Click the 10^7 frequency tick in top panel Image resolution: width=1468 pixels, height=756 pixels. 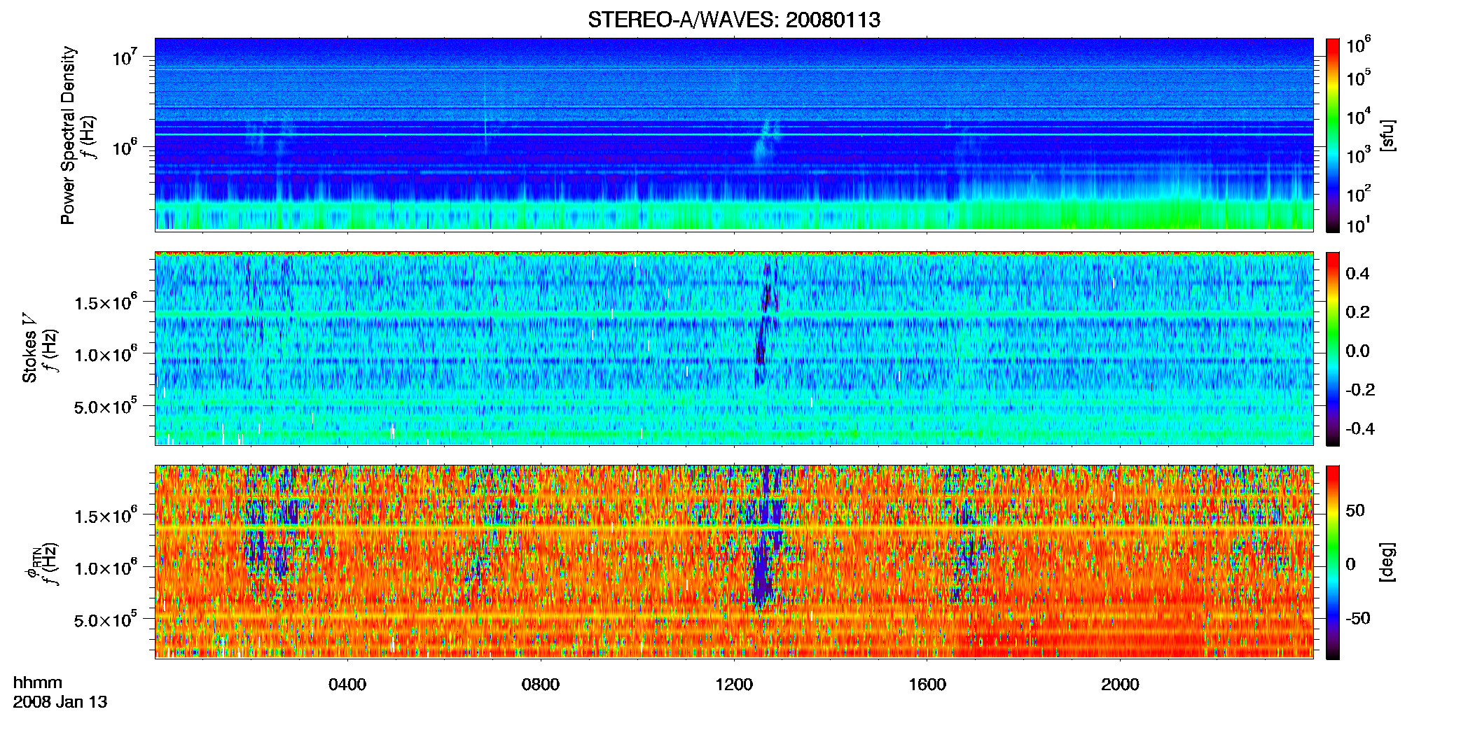pyautogui.click(x=125, y=57)
